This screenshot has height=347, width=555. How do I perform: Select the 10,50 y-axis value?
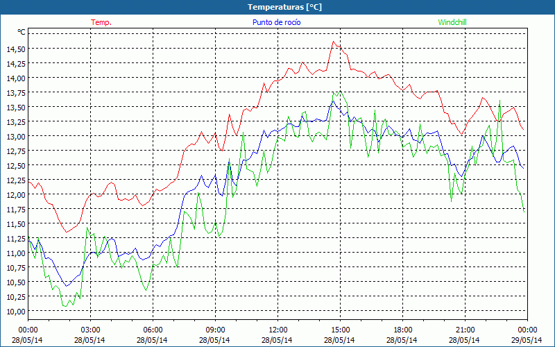point(16,282)
